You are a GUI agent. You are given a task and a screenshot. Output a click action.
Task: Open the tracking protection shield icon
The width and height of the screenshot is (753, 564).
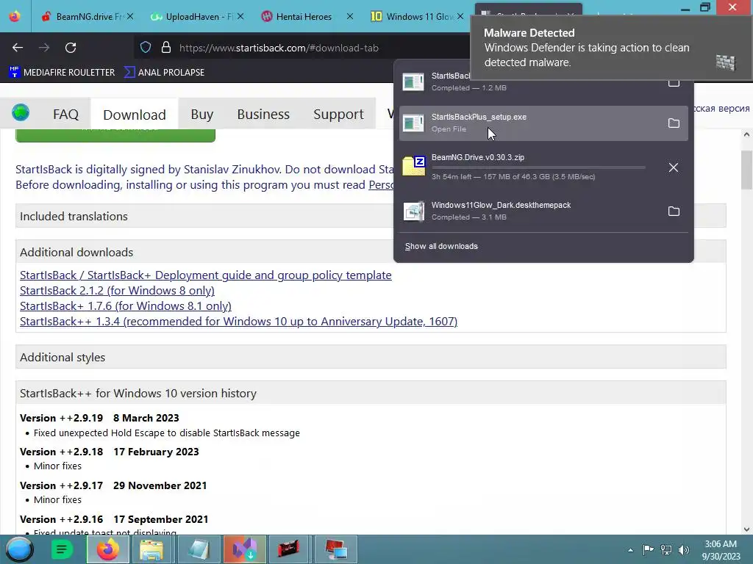[x=146, y=48]
